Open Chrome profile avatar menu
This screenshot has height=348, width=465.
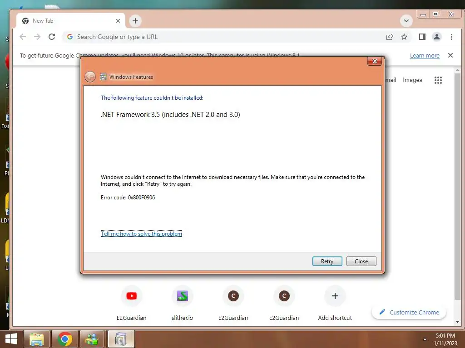pos(436,37)
